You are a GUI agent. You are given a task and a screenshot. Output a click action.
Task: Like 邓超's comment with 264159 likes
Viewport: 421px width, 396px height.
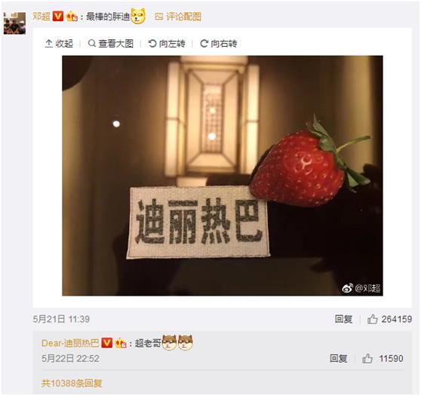tap(389, 319)
